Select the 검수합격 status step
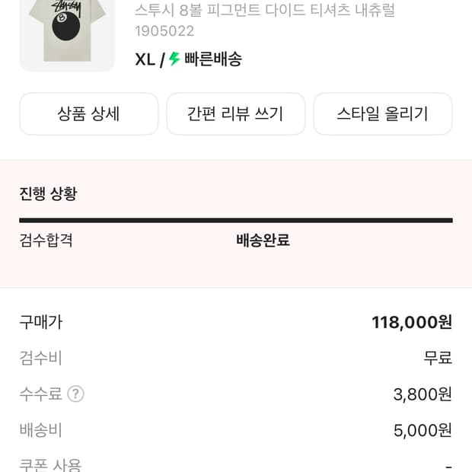Image resolution: width=472 pixels, height=472 pixels. point(46,241)
